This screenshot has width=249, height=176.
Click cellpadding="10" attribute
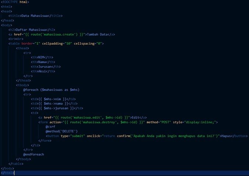coord(57,44)
